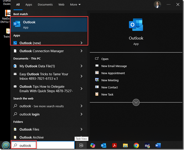This screenshot has height=150, width=184.
Task: Launch Copilot from the taskbar
Action: click(93, 145)
